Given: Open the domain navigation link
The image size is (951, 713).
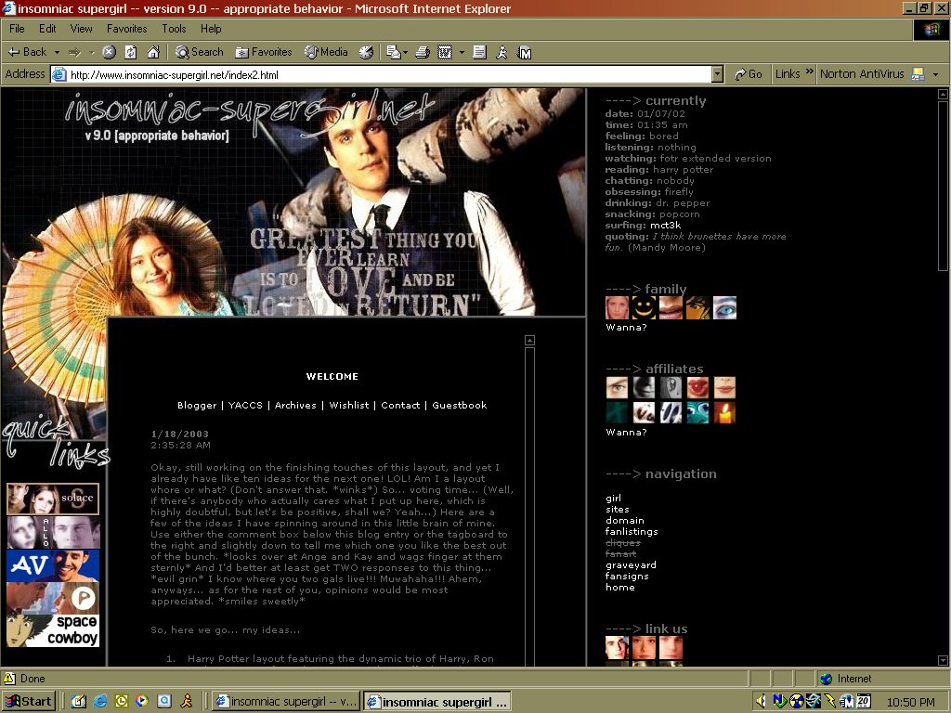Looking at the screenshot, I should pyautogui.click(x=625, y=520).
